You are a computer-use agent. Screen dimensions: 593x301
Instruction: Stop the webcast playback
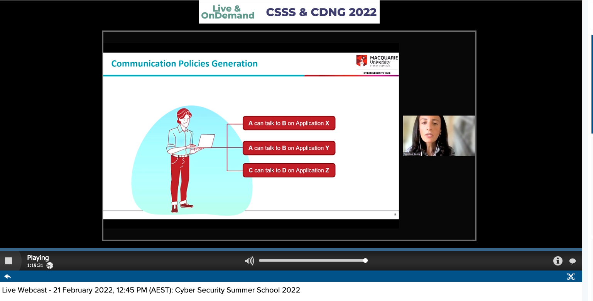pyautogui.click(x=8, y=261)
